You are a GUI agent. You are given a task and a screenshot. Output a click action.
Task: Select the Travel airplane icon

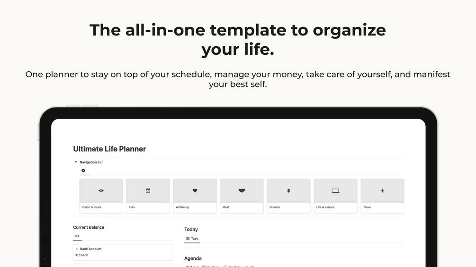[x=382, y=191]
